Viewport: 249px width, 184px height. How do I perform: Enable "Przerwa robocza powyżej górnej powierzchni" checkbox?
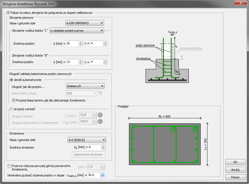[10, 166]
